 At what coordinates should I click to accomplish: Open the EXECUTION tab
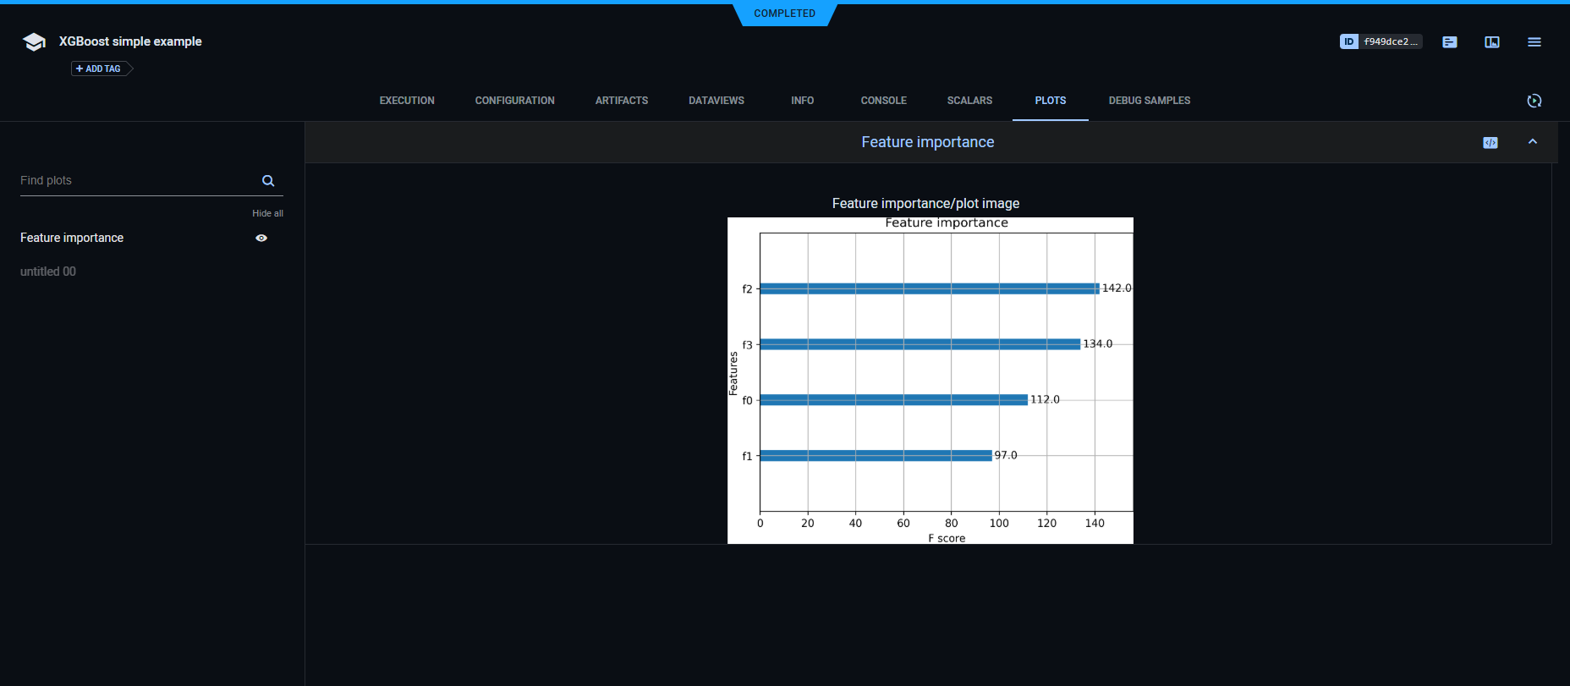407,101
